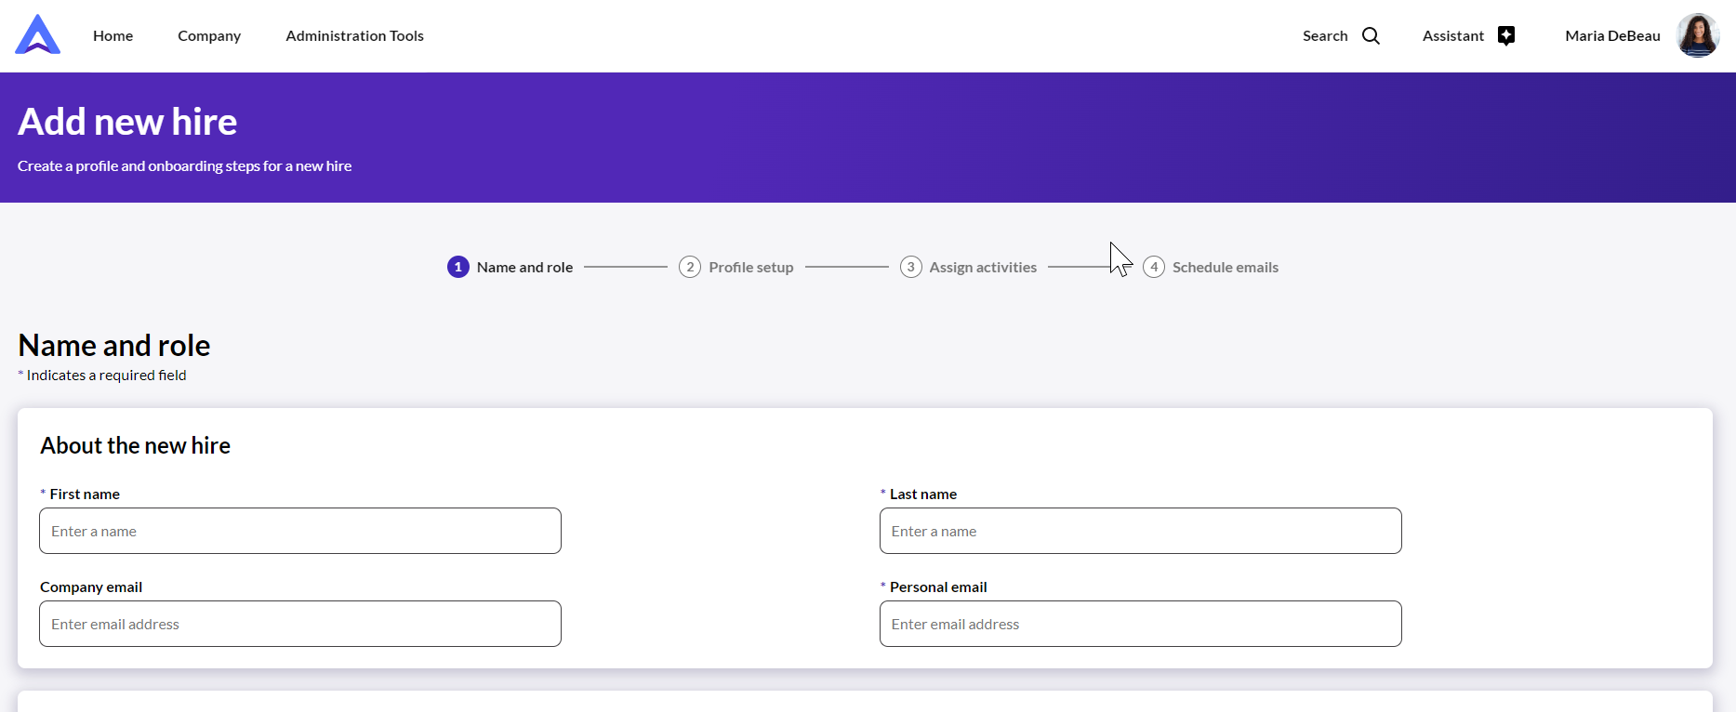
Task: Select the Schedule emails step label
Action: (x=1225, y=267)
